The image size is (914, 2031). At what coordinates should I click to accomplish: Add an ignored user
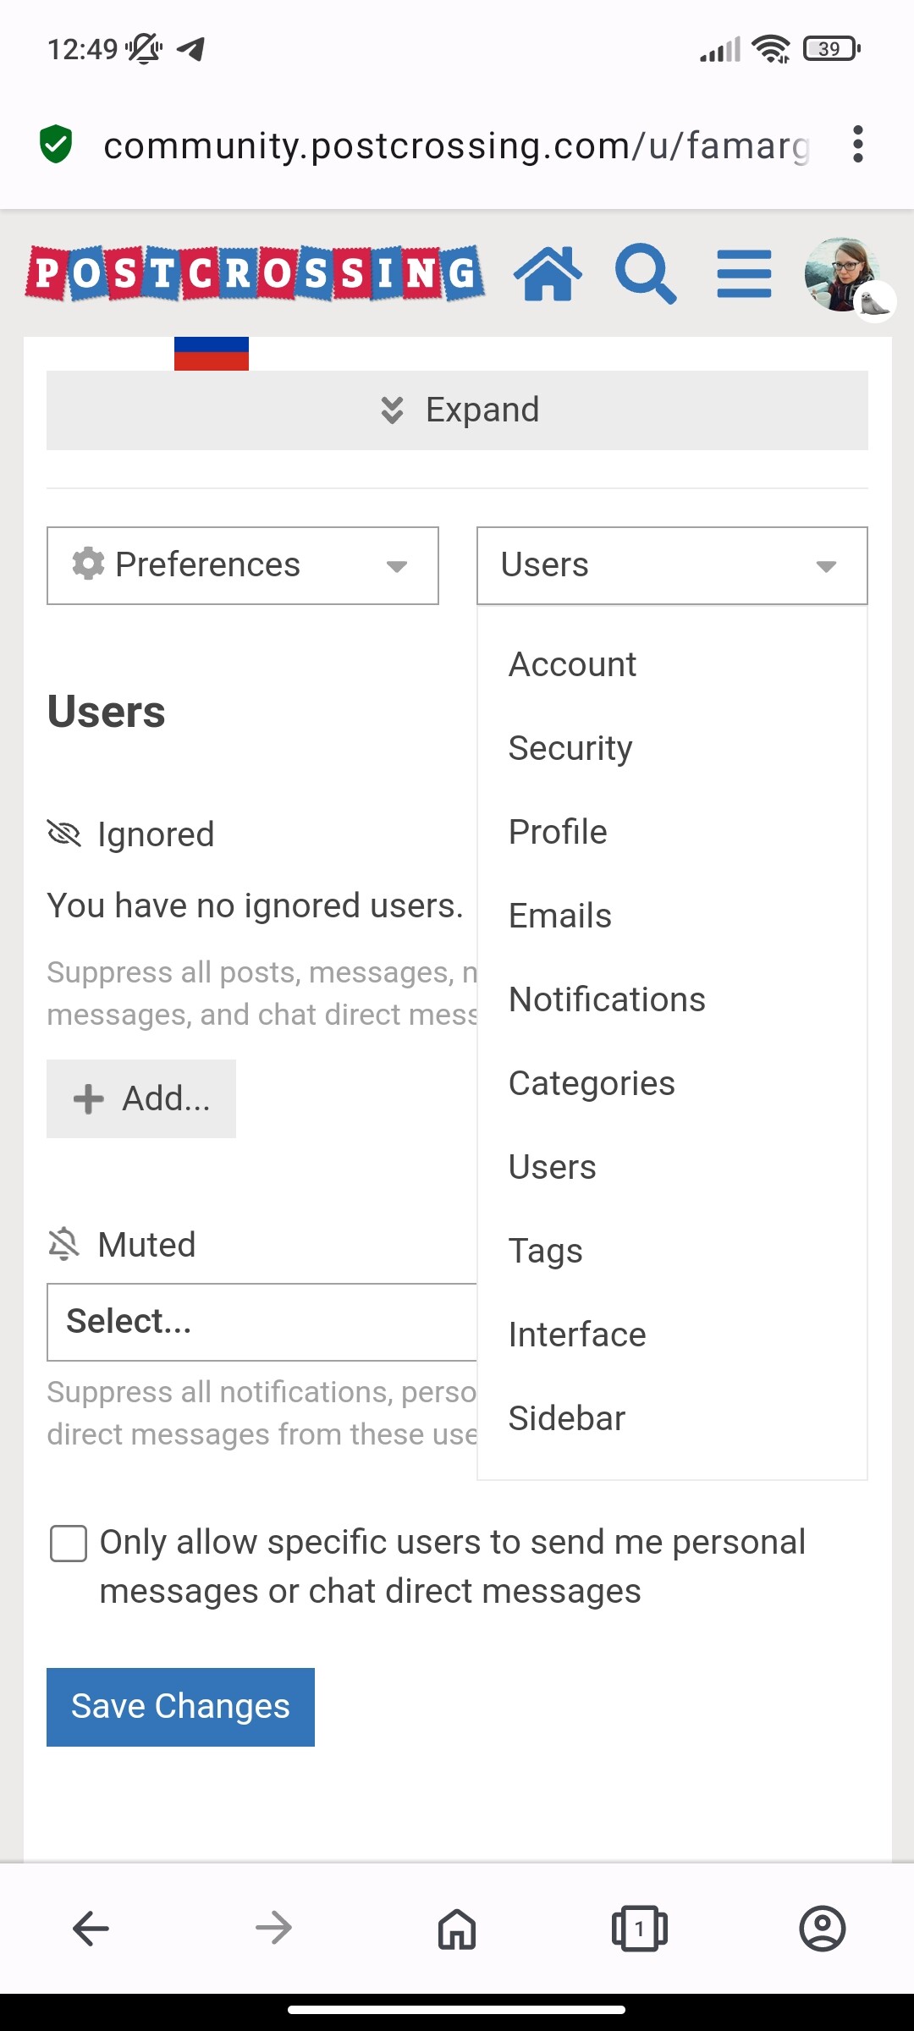(141, 1098)
